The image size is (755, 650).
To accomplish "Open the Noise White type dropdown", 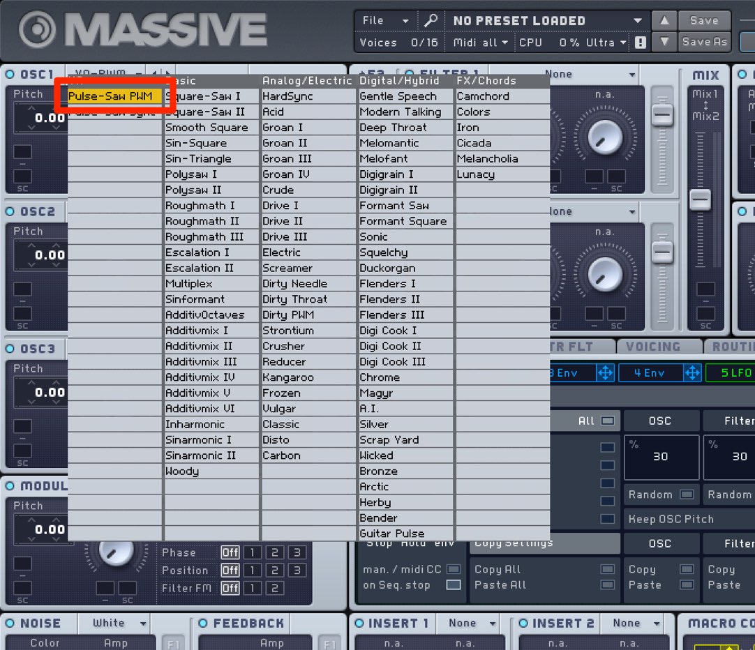I will pyautogui.click(x=119, y=623).
